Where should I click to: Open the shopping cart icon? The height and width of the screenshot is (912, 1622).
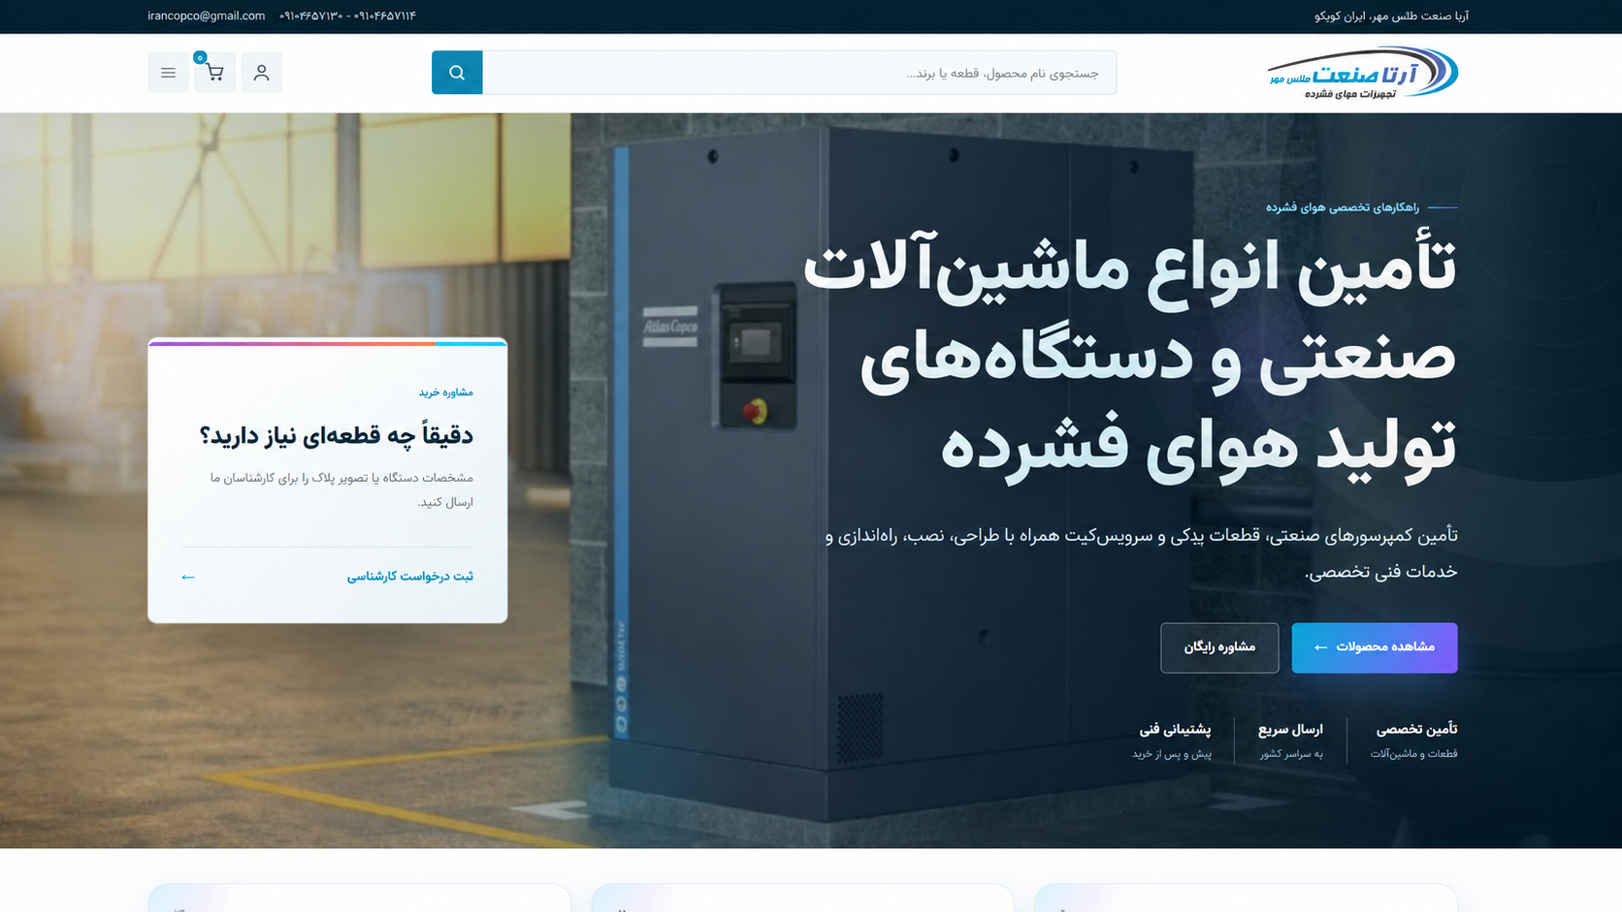[x=214, y=73]
